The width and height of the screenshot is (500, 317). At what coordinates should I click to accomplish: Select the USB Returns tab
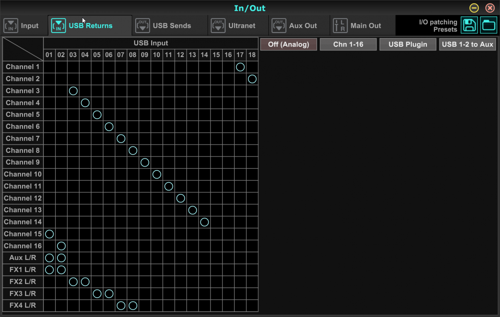pos(90,26)
